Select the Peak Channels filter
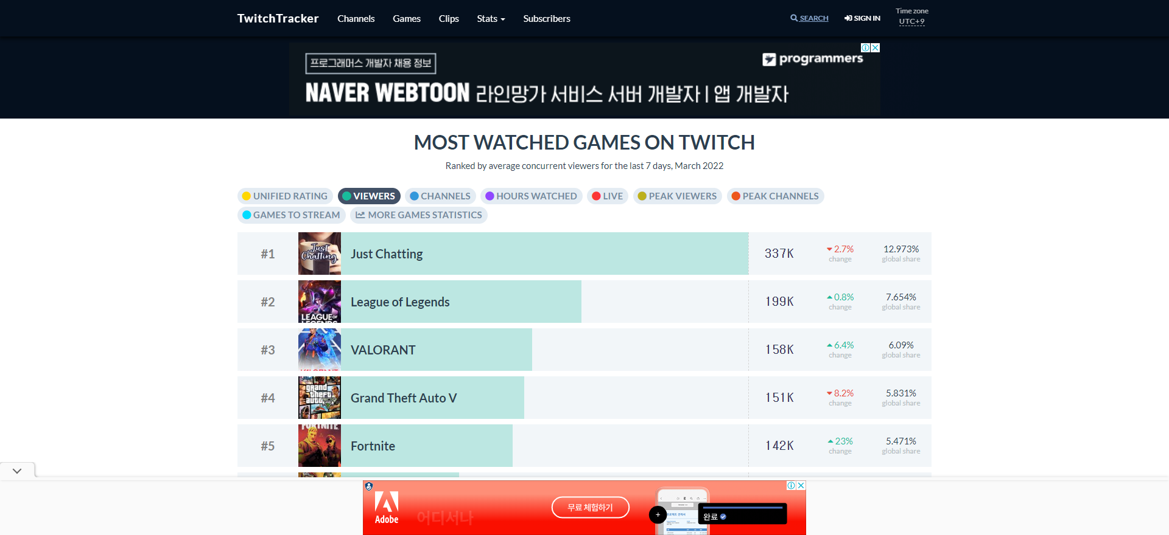This screenshot has width=1169, height=535. click(x=776, y=196)
